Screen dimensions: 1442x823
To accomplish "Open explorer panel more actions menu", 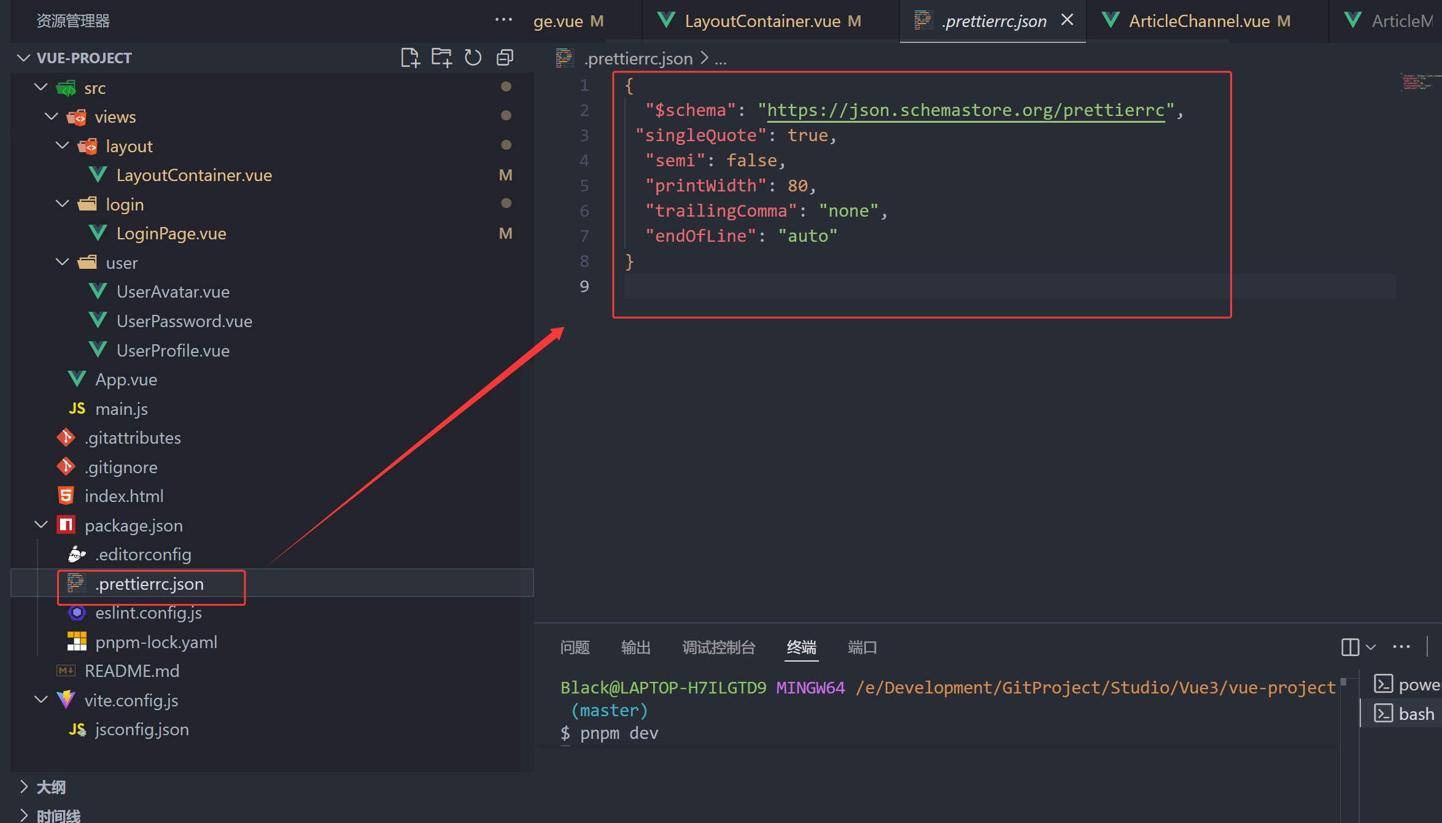I will pos(503,20).
